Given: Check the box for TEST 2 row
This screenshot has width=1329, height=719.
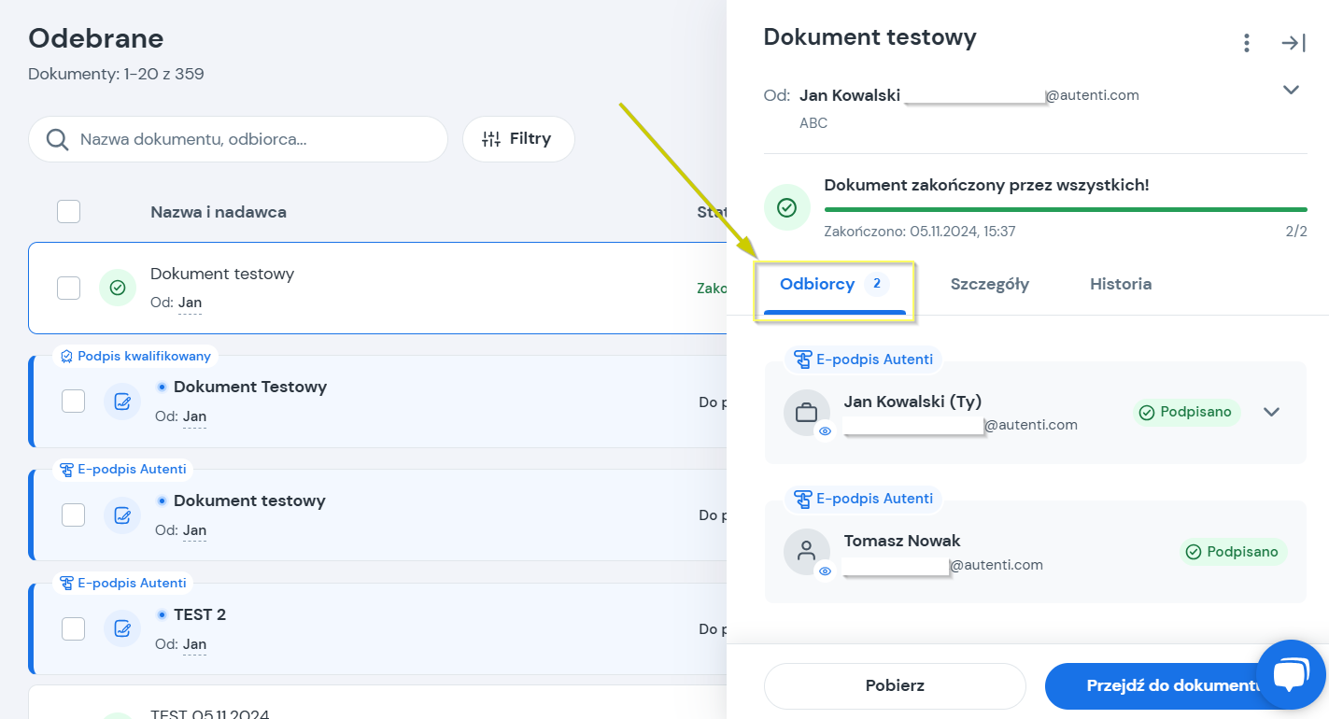Looking at the screenshot, I should 73,629.
